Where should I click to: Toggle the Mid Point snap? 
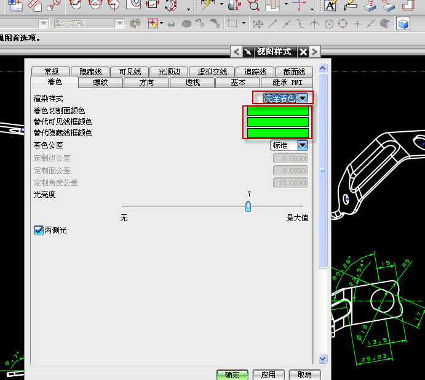pyautogui.click(x=287, y=24)
